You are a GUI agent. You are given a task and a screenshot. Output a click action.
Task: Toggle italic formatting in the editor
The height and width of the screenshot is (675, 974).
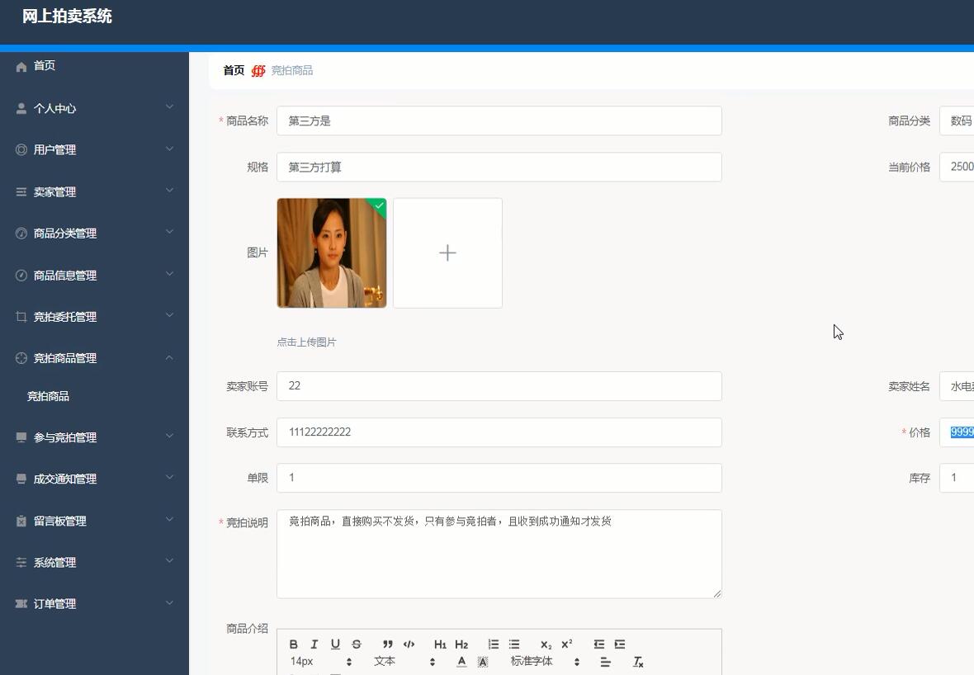pos(314,644)
